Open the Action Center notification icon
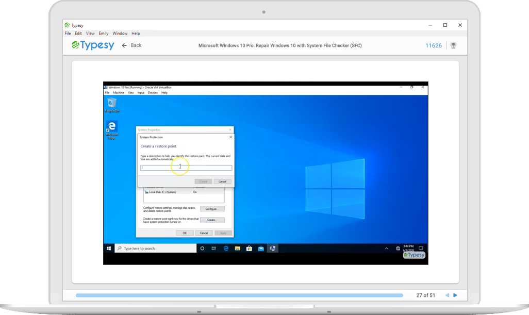The width and height of the screenshot is (529, 315). pyautogui.click(x=421, y=248)
